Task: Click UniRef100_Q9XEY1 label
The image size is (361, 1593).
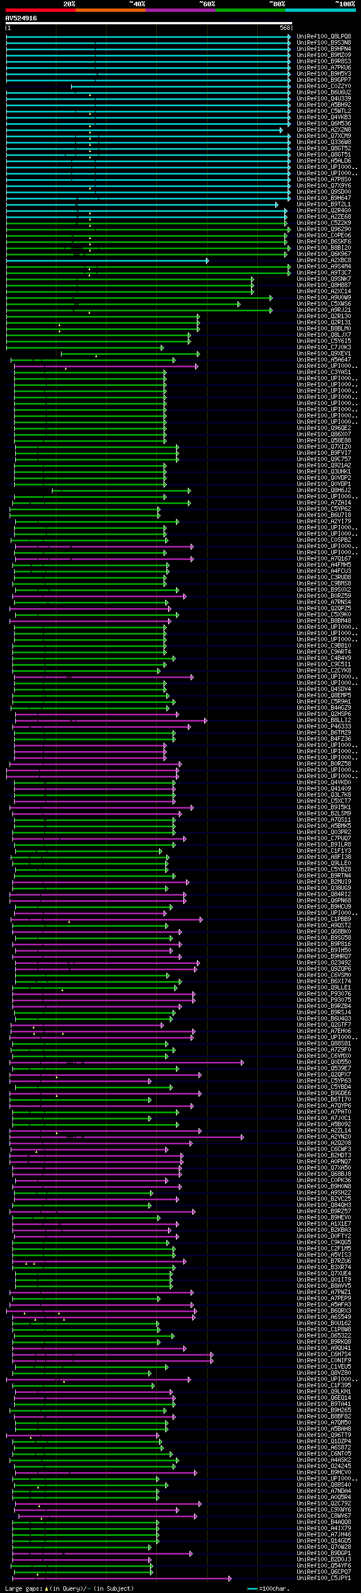Action: pos(324,354)
